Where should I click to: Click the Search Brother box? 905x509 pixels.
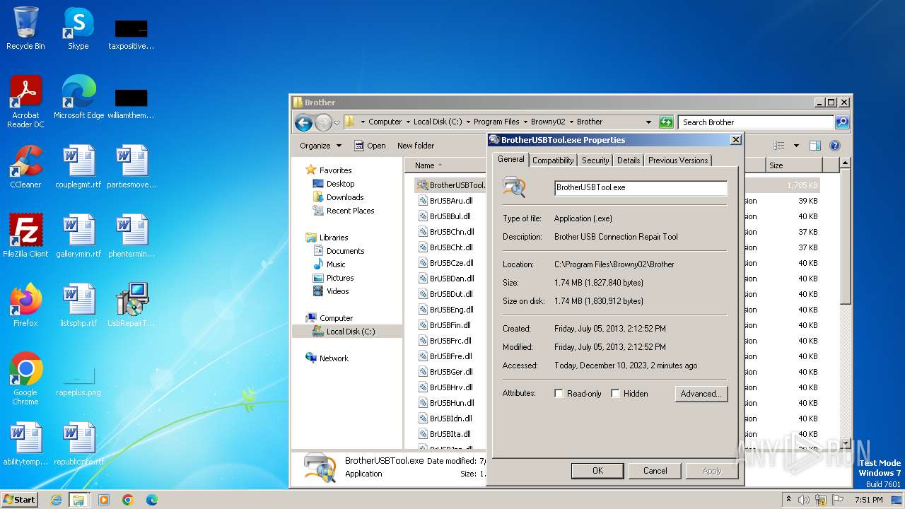756,122
